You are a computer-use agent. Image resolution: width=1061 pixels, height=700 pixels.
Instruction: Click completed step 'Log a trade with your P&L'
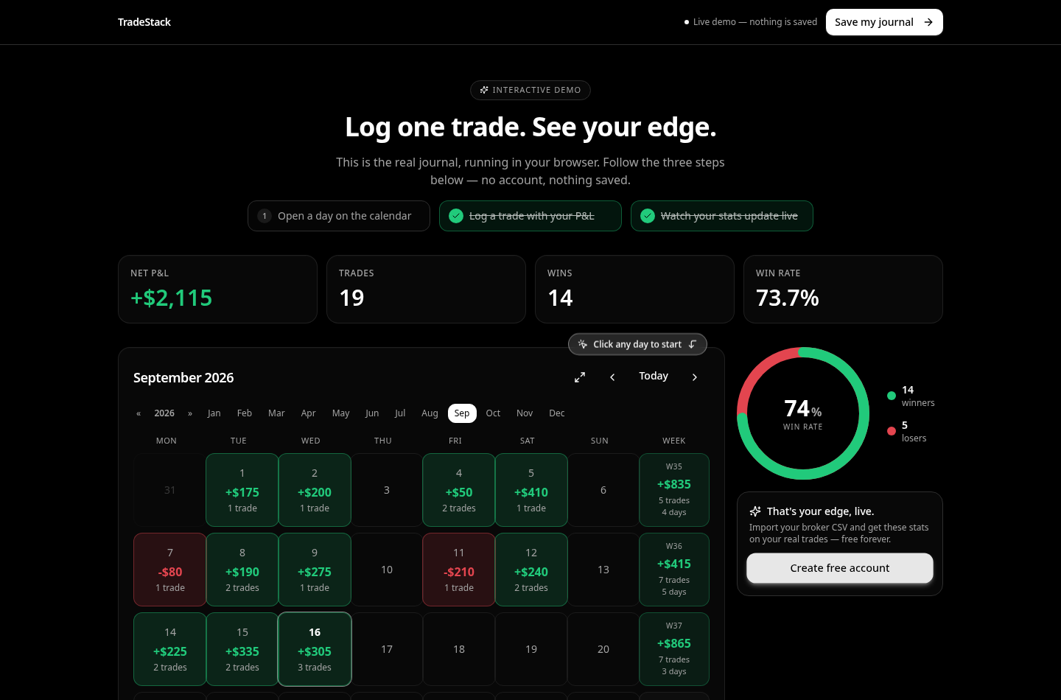coord(530,216)
